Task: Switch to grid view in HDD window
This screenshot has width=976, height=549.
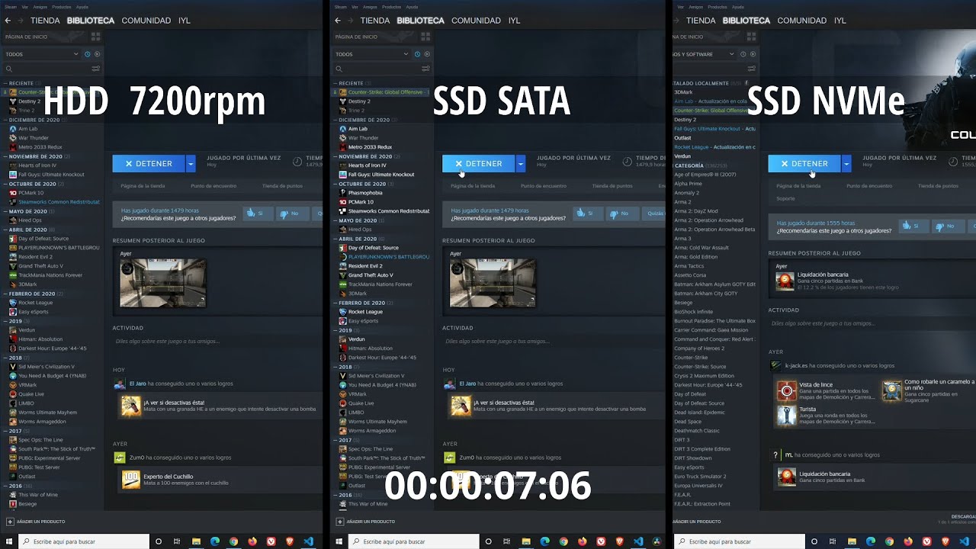Action: pos(95,36)
